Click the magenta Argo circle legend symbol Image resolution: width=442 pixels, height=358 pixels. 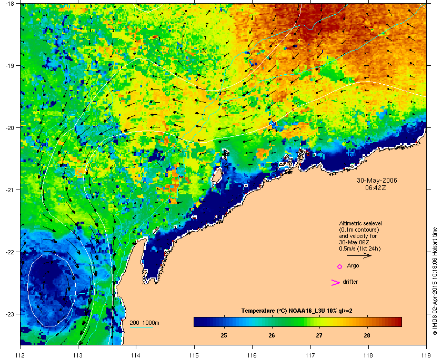[340, 266]
